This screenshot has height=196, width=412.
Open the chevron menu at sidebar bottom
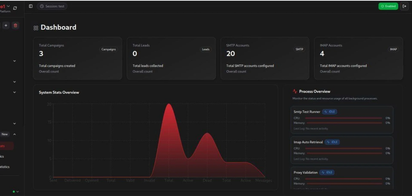pyautogui.click(x=17, y=192)
